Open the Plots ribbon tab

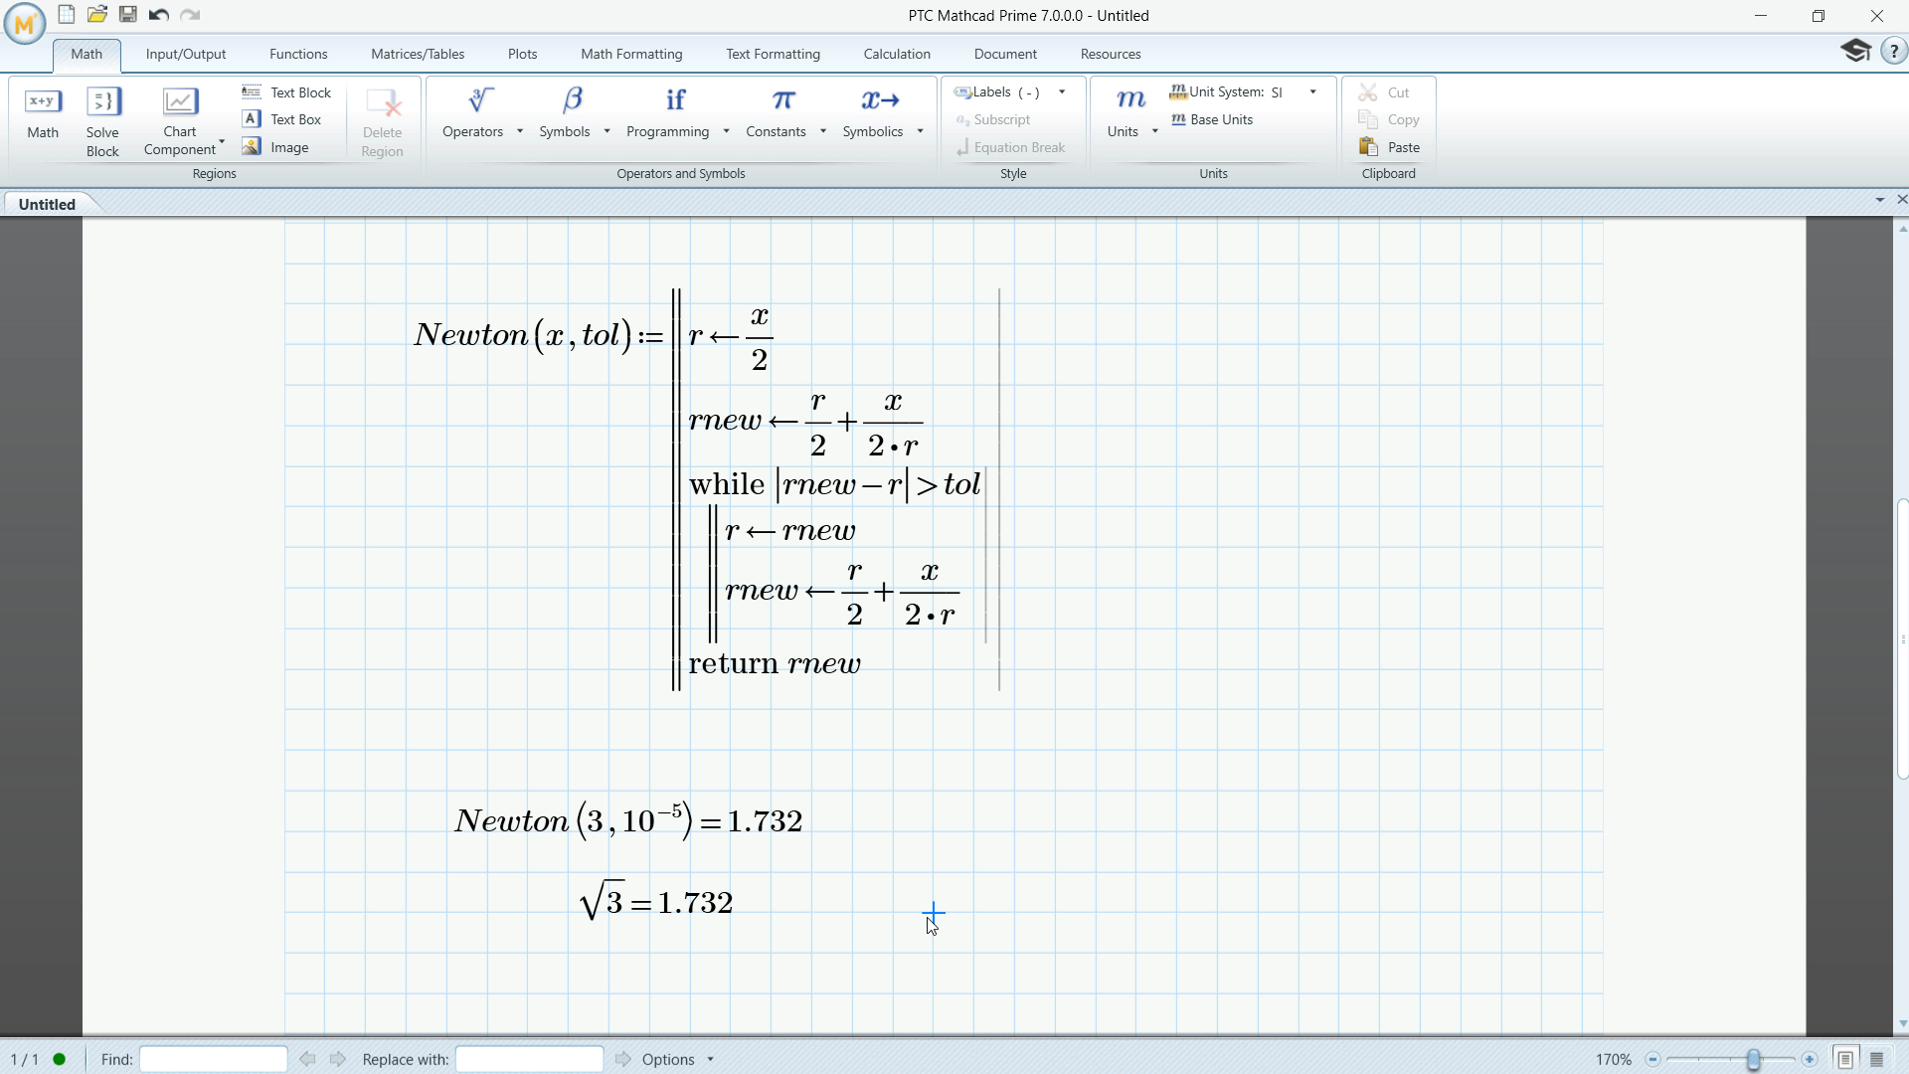(x=522, y=54)
